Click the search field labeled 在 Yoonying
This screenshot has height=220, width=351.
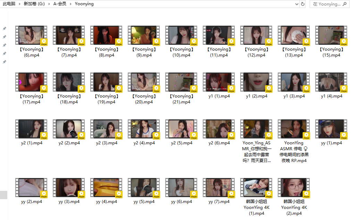pyautogui.click(x=326, y=4)
